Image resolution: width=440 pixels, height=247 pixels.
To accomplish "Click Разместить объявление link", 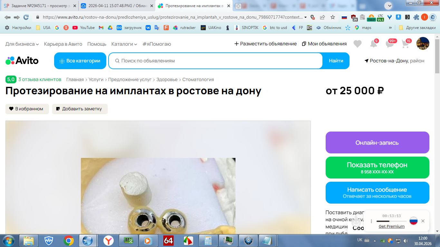I will tap(265, 44).
